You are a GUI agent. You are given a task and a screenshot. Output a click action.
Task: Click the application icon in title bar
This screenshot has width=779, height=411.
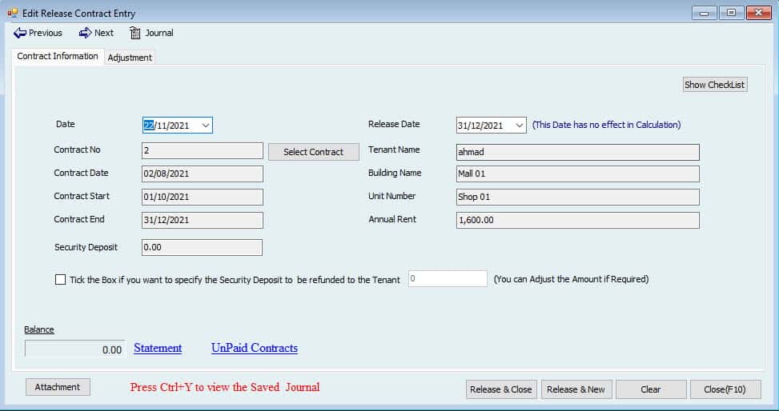point(12,13)
